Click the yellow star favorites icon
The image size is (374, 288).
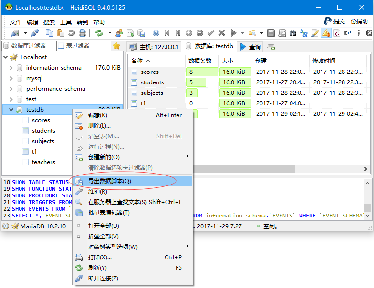(x=116, y=46)
